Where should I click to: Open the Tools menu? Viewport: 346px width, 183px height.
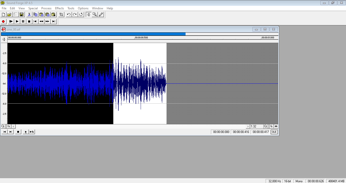(x=71, y=8)
